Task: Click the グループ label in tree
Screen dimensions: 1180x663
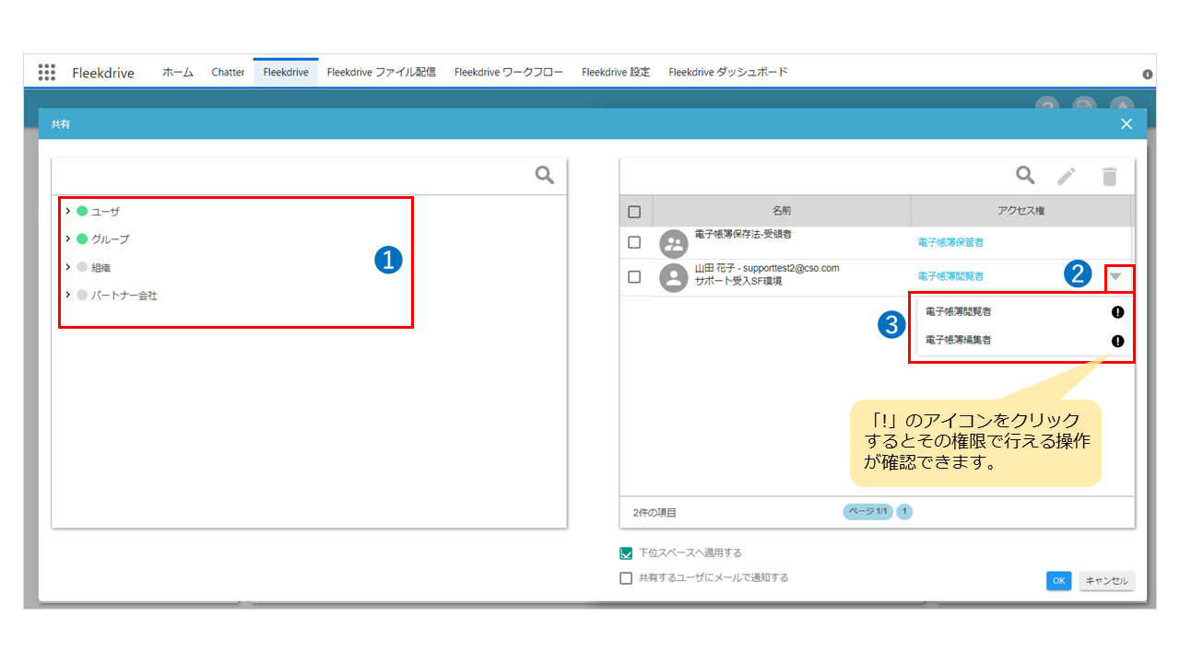Action: coord(110,239)
